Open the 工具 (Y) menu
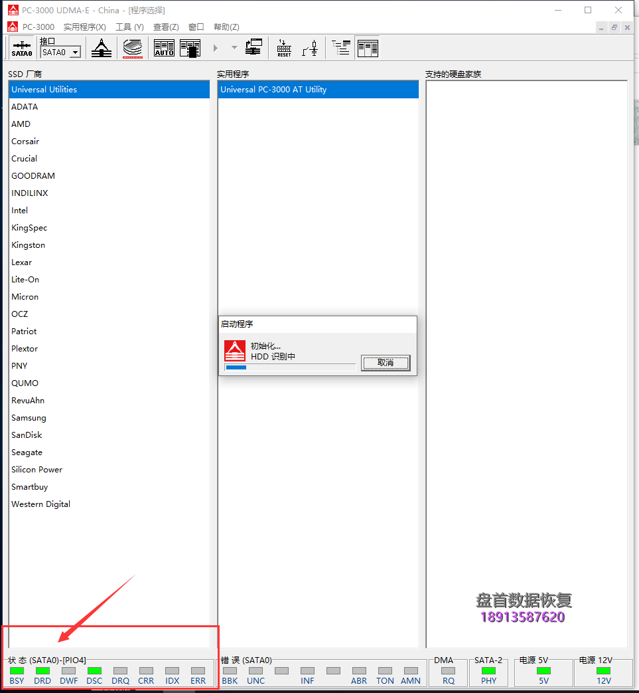This screenshot has height=693, width=639. click(x=130, y=27)
